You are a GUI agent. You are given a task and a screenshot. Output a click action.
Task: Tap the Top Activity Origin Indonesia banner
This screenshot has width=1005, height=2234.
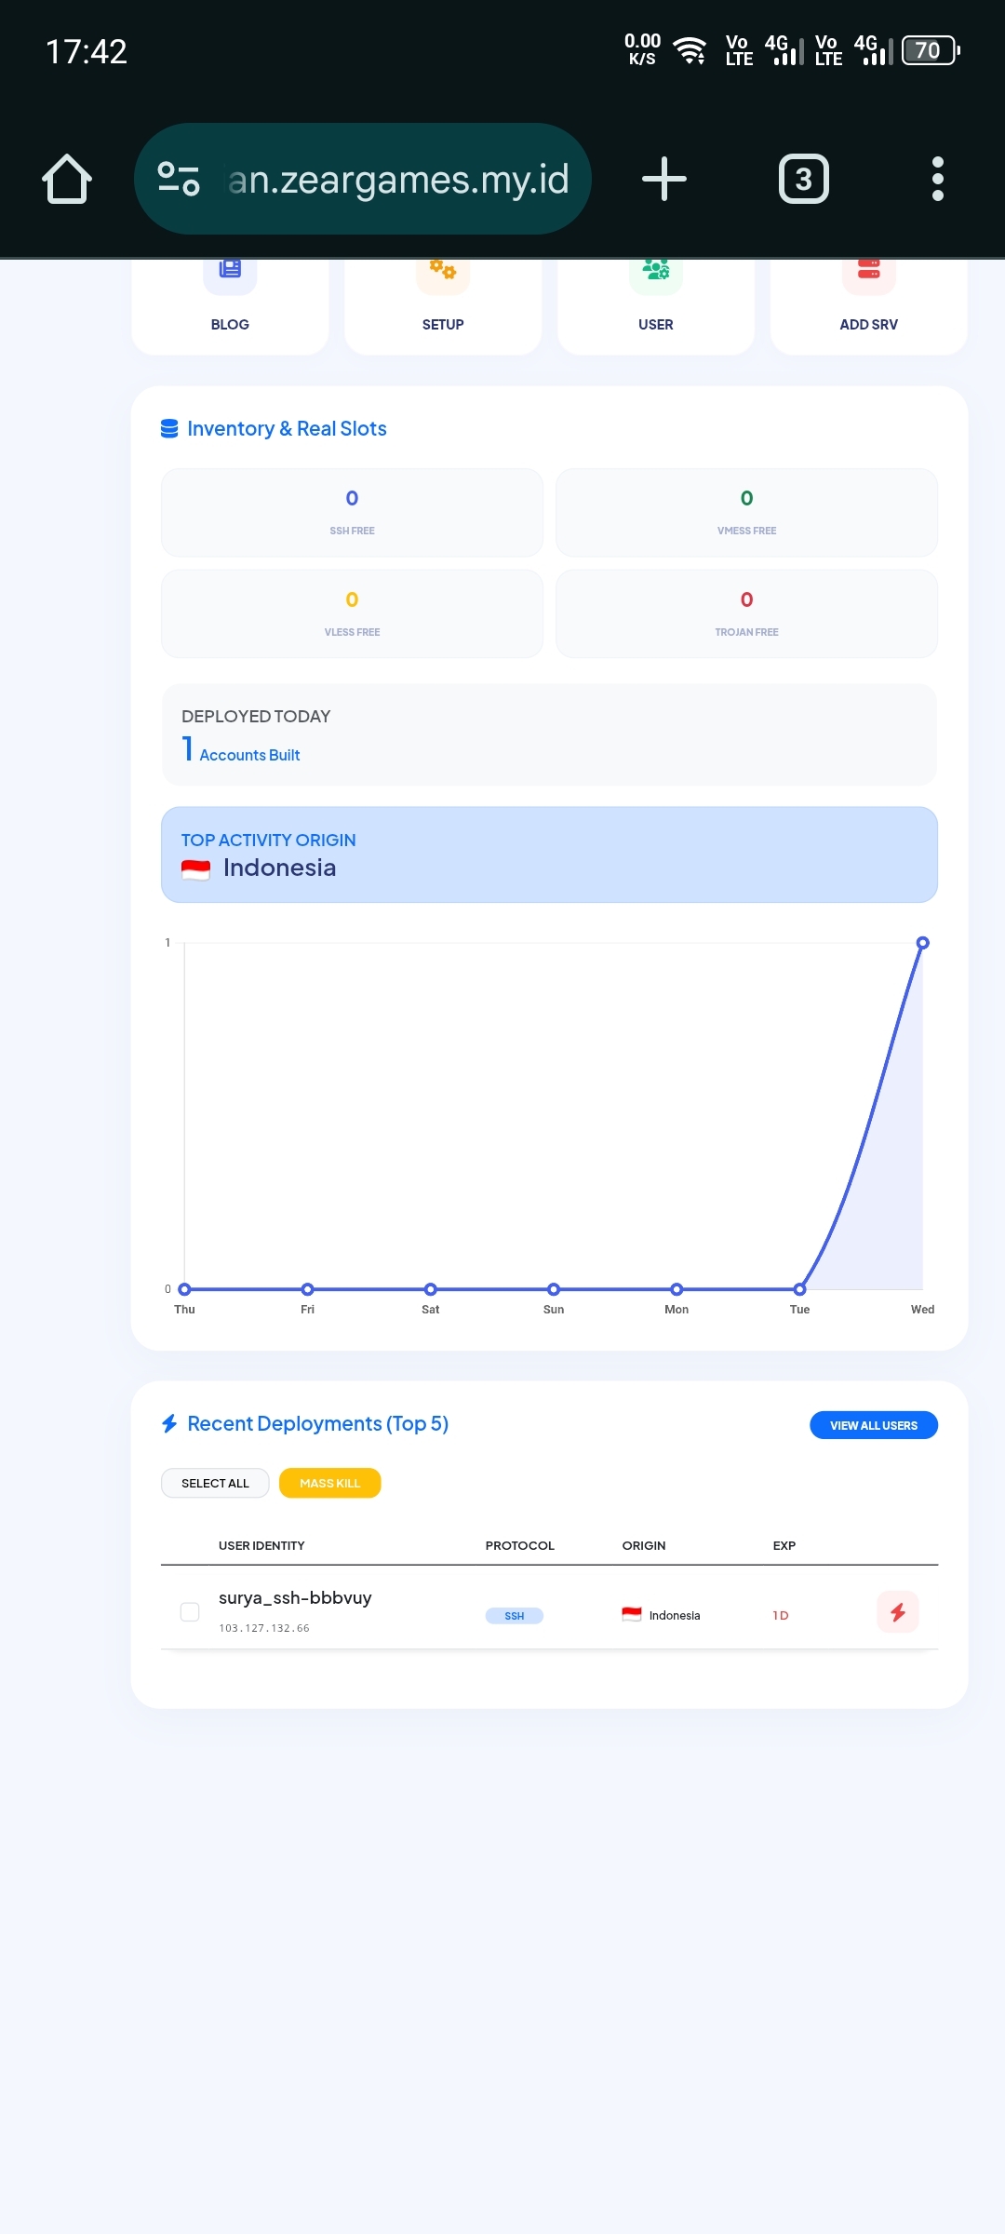[549, 855]
